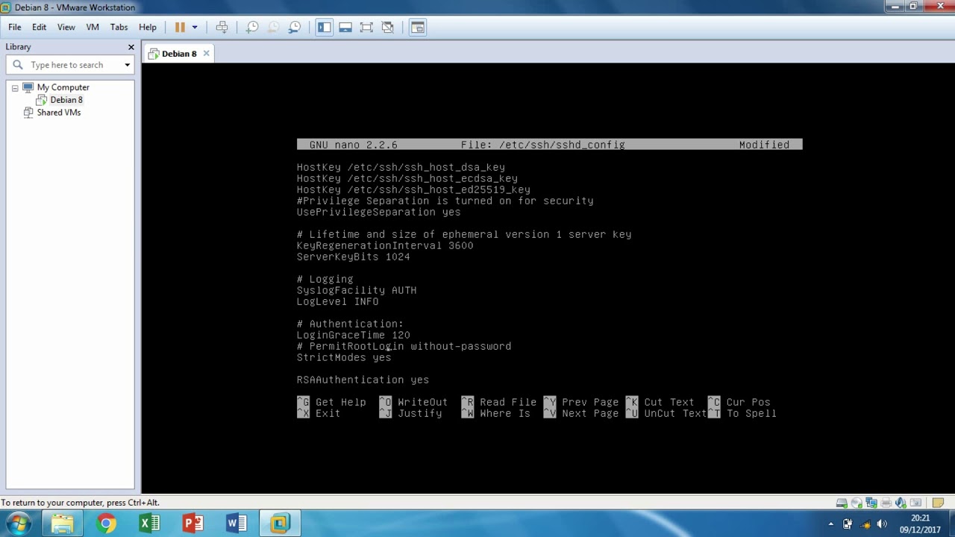Open Google Chrome from the taskbar
This screenshot has width=955, height=537.
[x=106, y=524]
